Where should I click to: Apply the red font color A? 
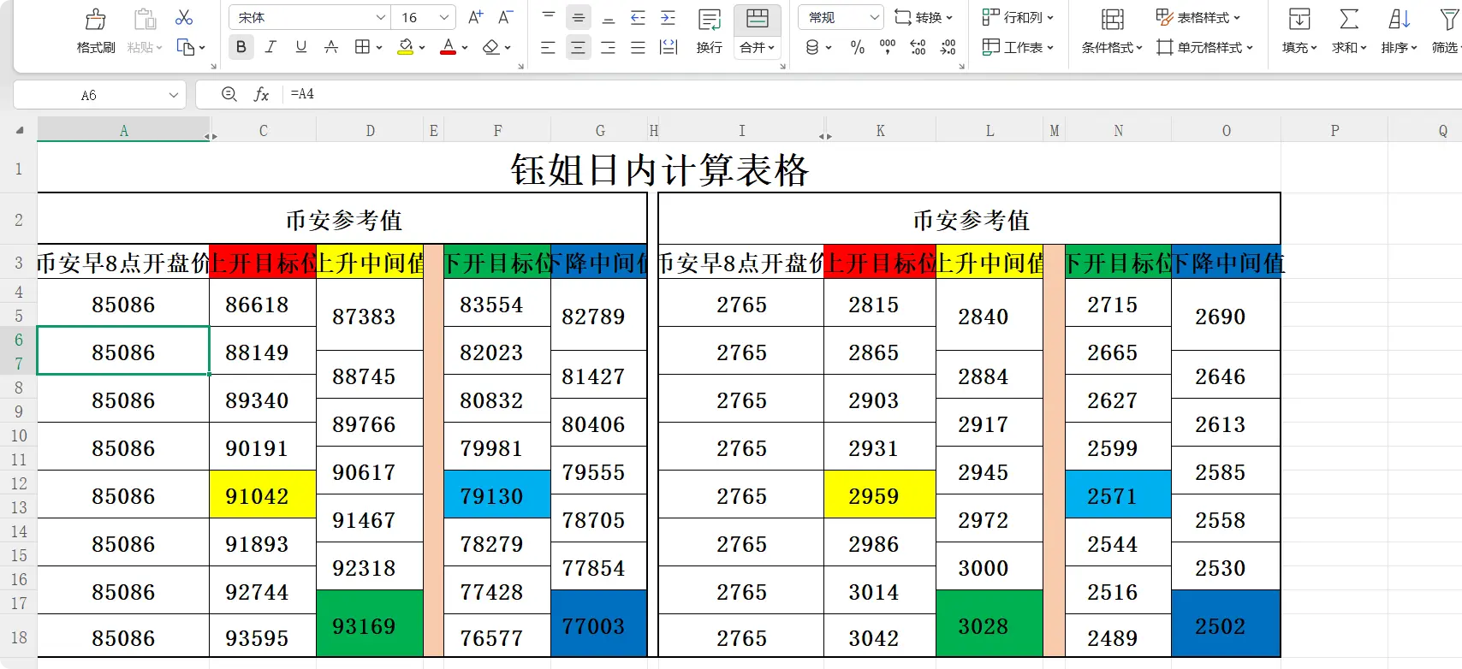448,47
